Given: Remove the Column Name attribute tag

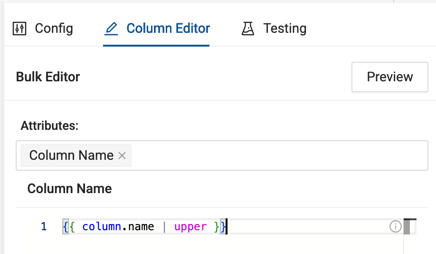Looking at the screenshot, I should (122, 156).
